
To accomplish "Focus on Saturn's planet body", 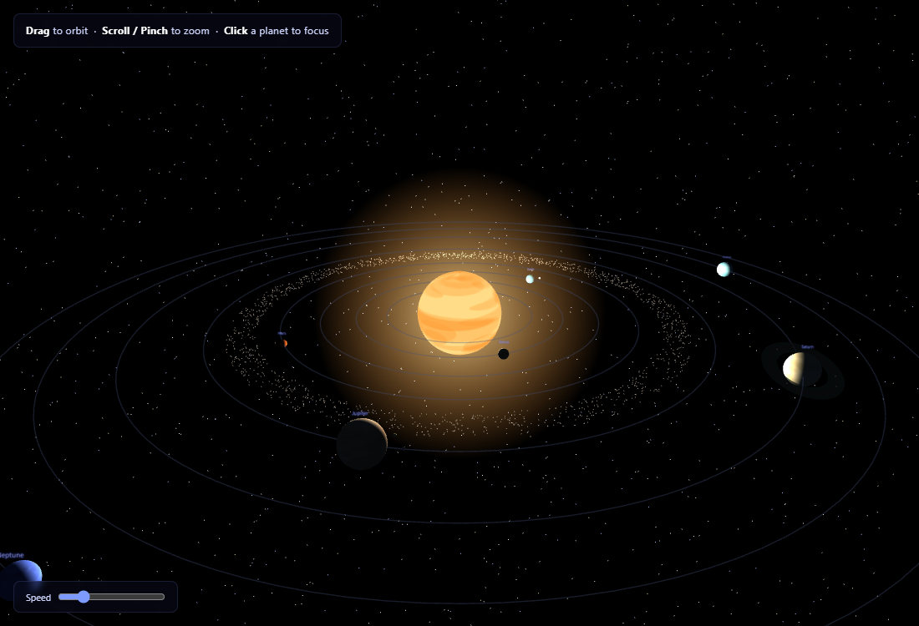I will point(802,369).
